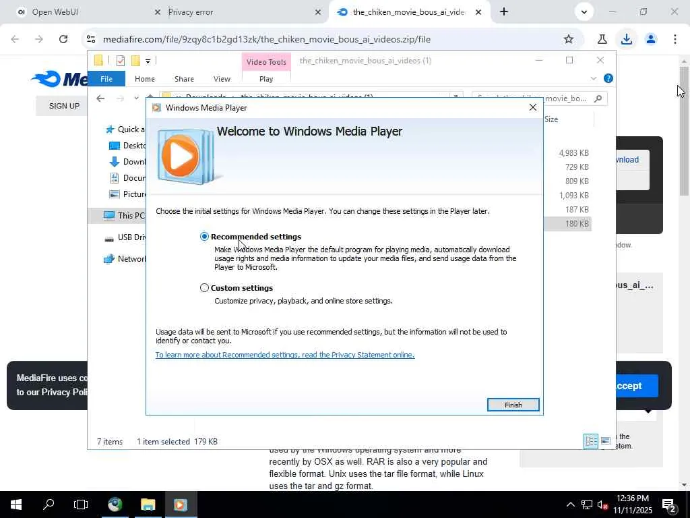Viewport: 690px width, 518px height.
Task: Show hidden system tray icons
Action: point(570,505)
